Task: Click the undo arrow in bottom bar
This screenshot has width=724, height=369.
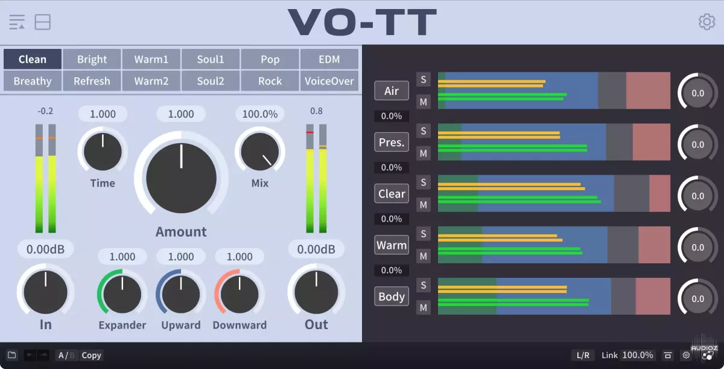Action: (30, 355)
